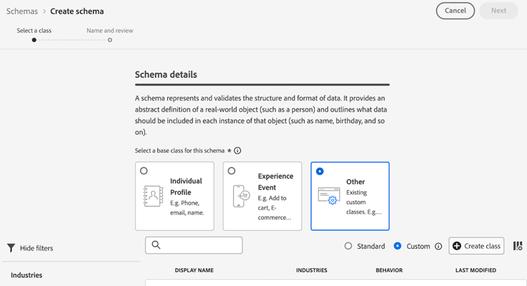The image size is (527, 286).
Task: Click the Experience Event phone icon
Action: pyautogui.click(x=241, y=196)
